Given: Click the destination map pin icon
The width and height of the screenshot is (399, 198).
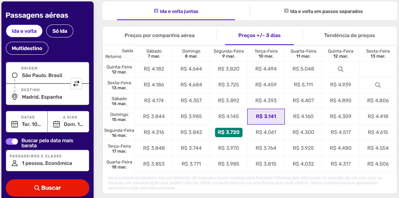Looking at the screenshot, I should coord(15,97).
